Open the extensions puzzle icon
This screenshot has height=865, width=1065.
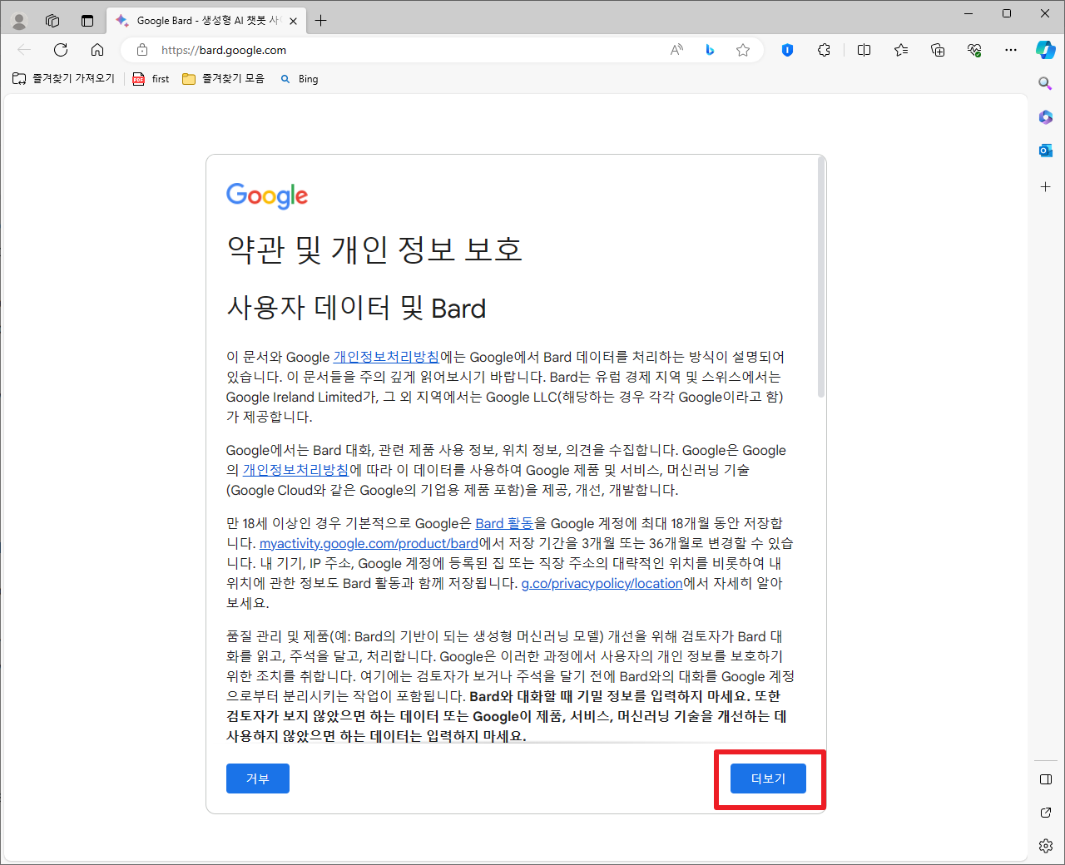(824, 50)
